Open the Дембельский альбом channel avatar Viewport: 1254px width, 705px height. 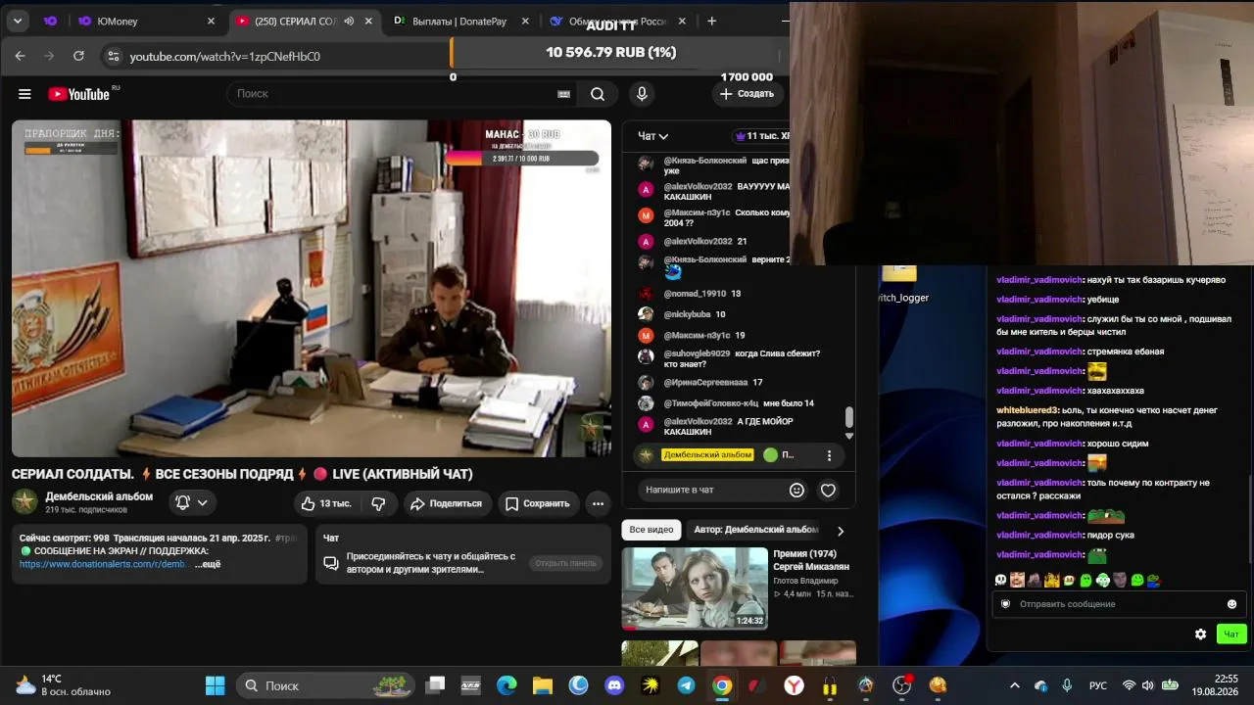[x=25, y=502]
